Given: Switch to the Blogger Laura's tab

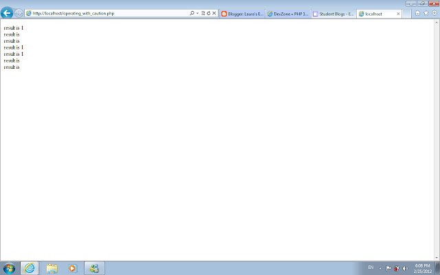Looking at the screenshot, I should tap(243, 14).
